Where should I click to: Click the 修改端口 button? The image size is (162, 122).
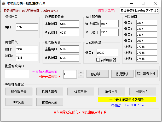(97, 74)
